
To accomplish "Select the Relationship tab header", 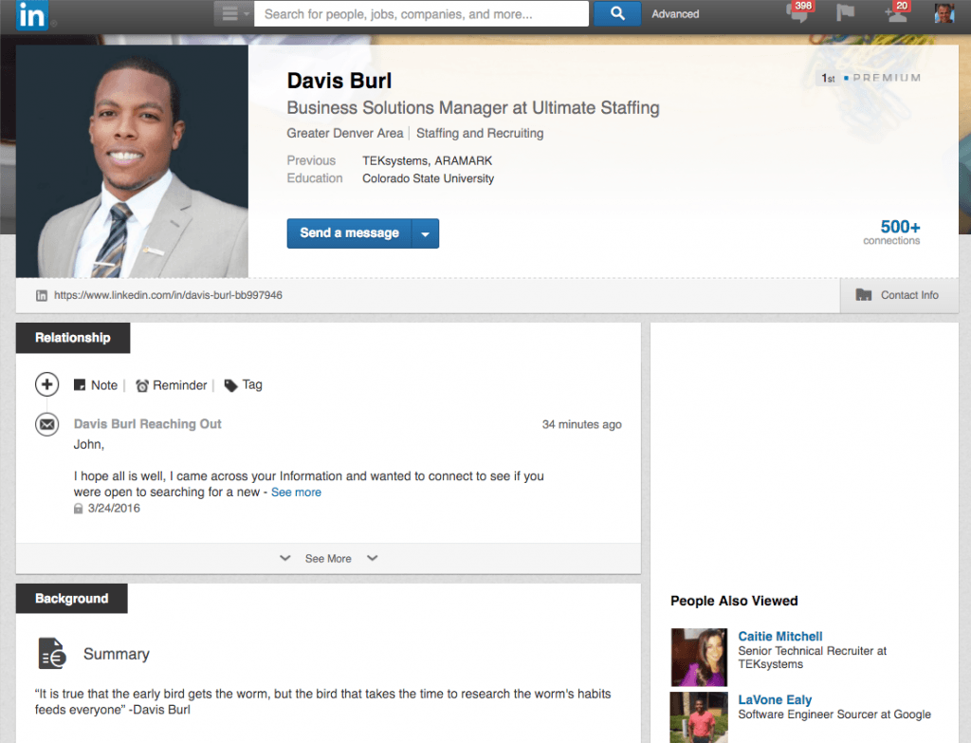I will pyautogui.click(x=73, y=338).
